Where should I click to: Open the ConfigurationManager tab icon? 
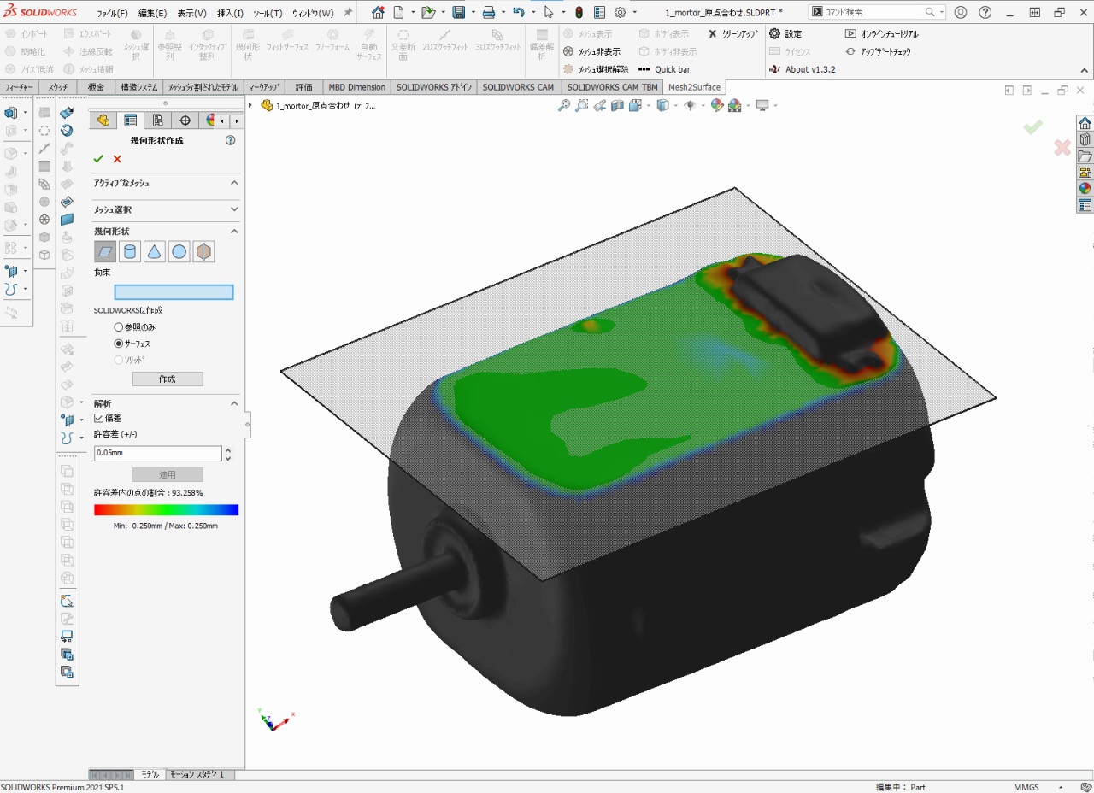point(158,120)
